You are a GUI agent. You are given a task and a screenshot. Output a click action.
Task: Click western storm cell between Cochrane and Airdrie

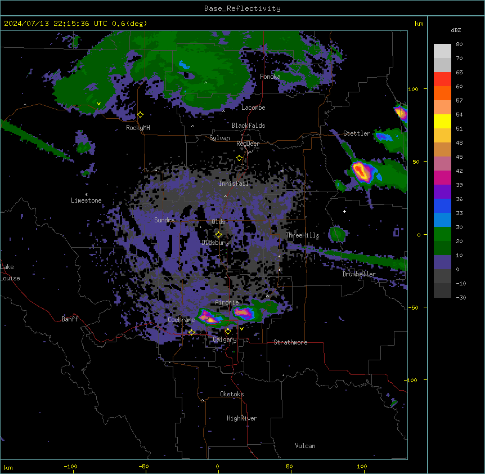pos(208,317)
